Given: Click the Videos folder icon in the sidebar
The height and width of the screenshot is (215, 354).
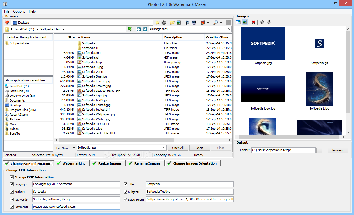Looking at the screenshot, I should [x=7, y=129].
